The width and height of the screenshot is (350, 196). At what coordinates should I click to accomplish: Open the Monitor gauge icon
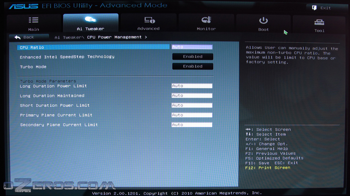pyautogui.click(x=206, y=20)
